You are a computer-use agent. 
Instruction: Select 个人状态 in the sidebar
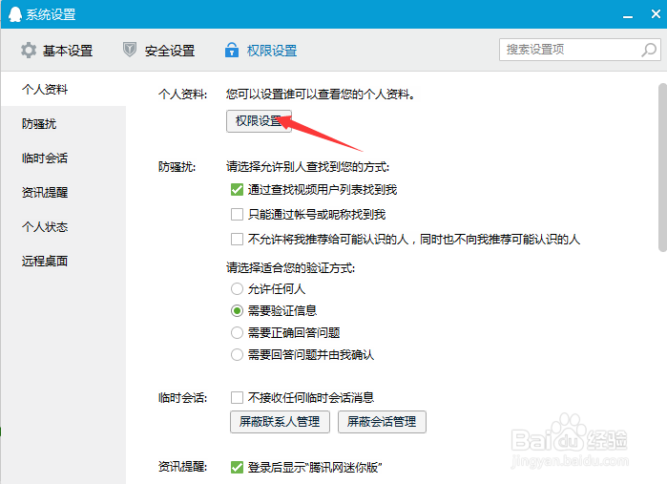tap(63, 227)
